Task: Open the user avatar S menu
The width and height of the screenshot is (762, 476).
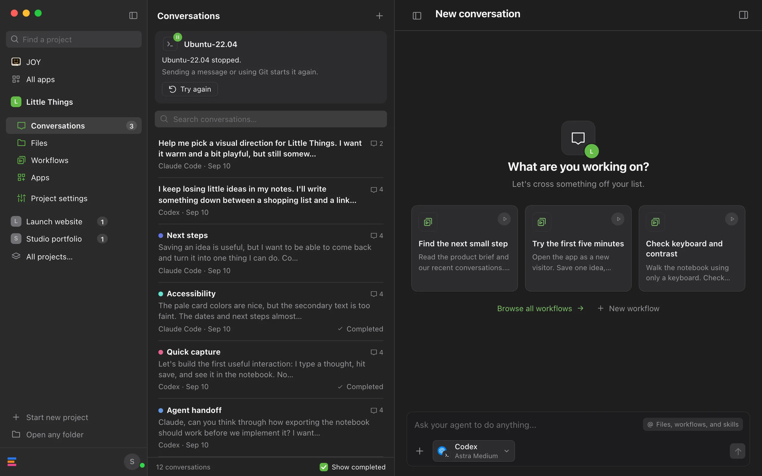Action: point(132,461)
